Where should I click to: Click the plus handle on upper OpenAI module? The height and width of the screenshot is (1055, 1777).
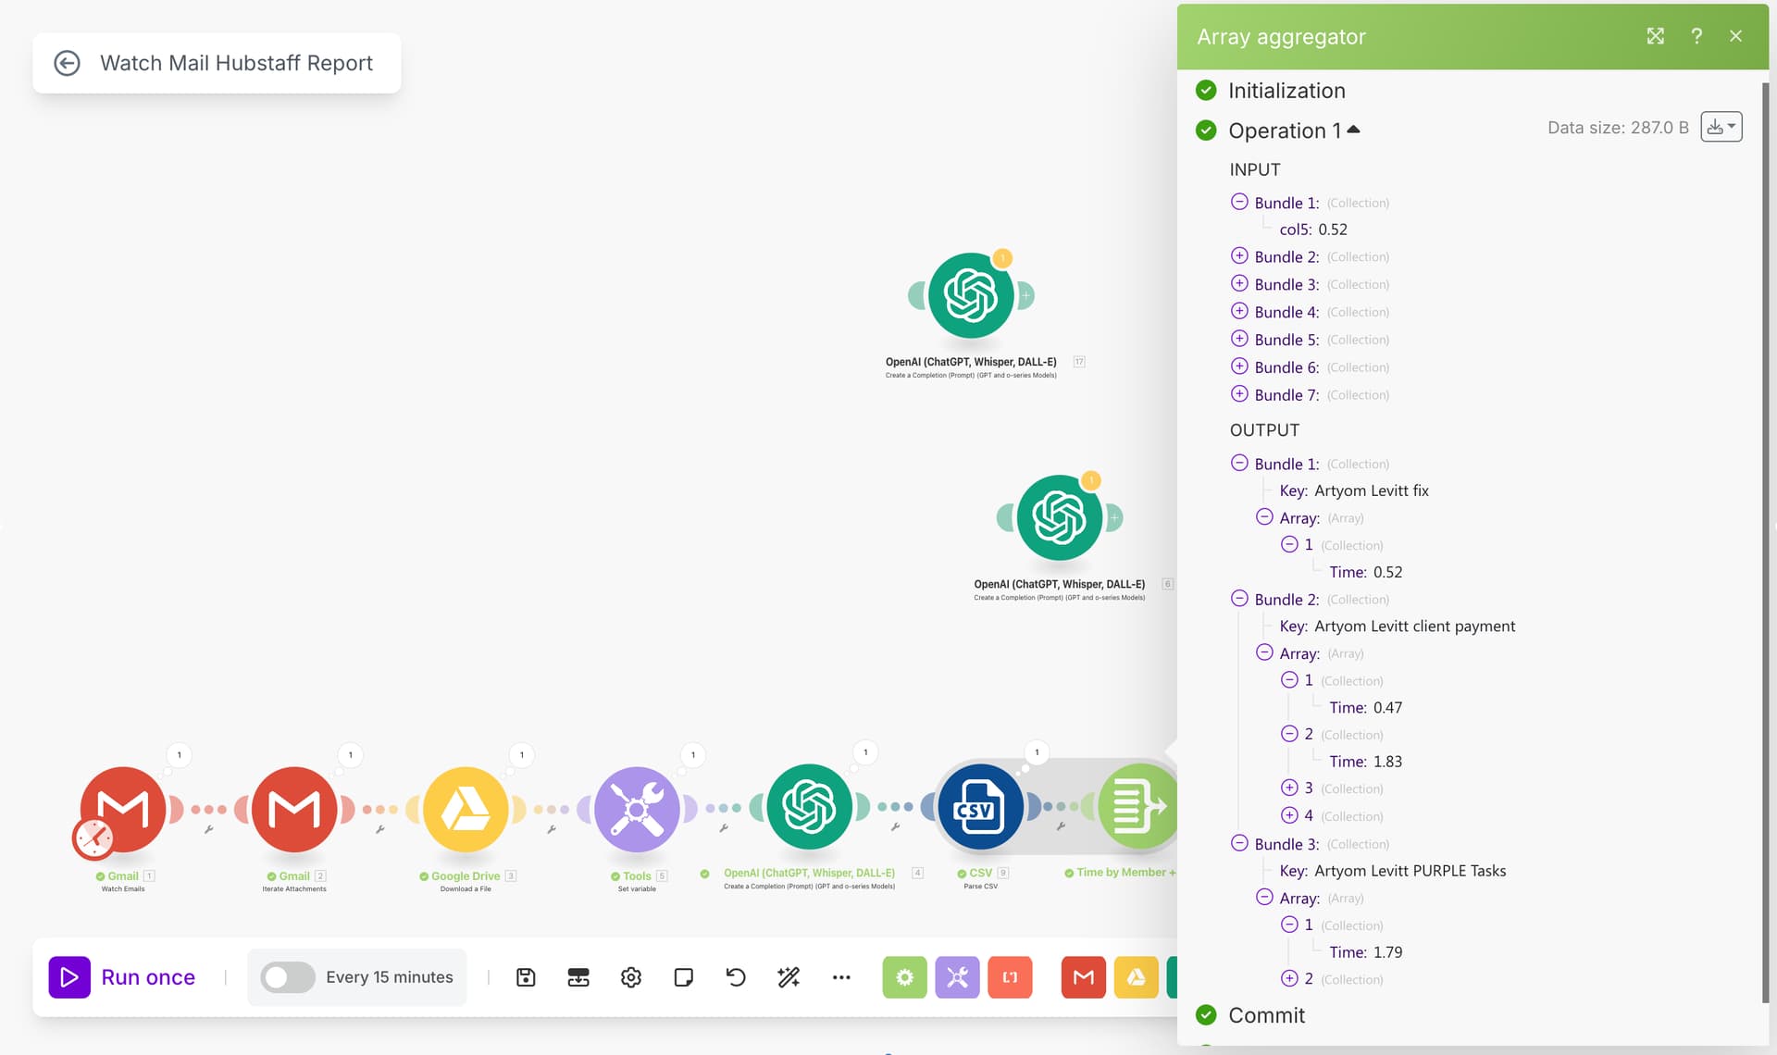(1025, 296)
